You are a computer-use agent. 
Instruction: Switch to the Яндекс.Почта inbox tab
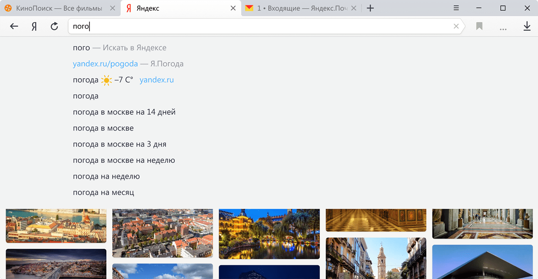click(x=301, y=8)
